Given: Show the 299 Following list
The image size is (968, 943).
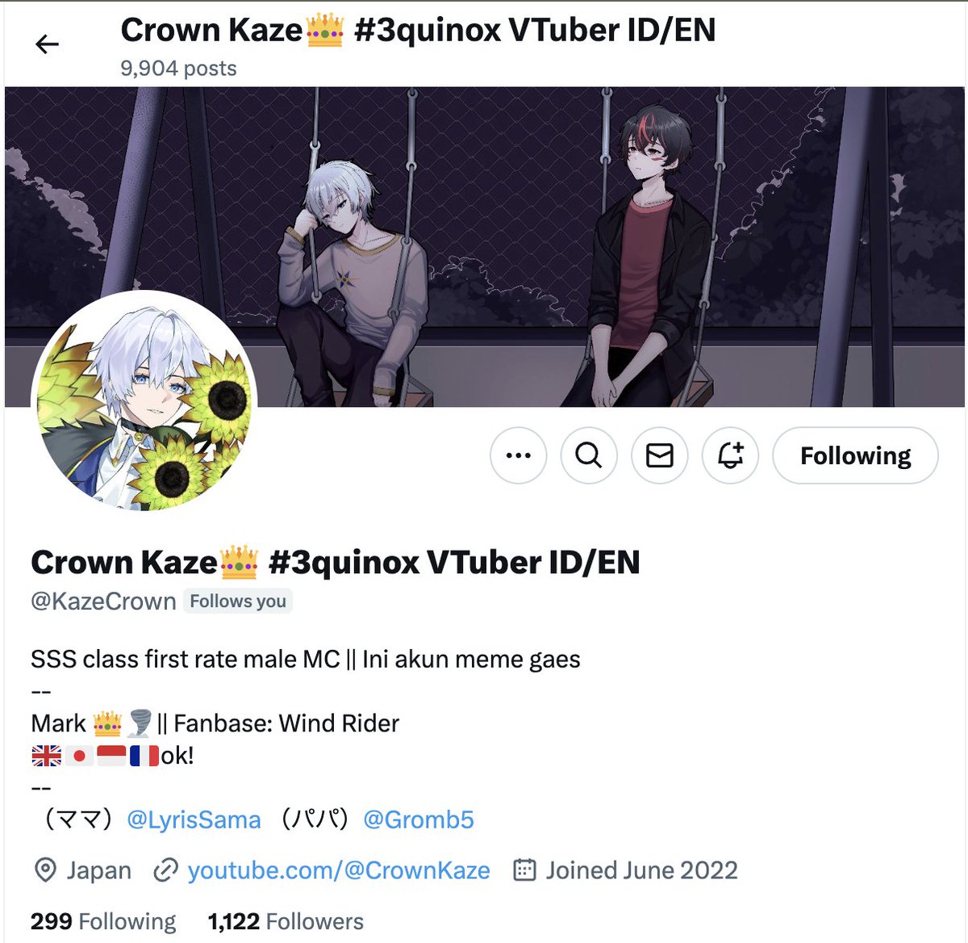Looking at the screenshot, I should (103, 921).
